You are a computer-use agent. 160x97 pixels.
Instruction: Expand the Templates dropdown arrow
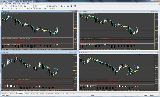[x=76, y=6]
